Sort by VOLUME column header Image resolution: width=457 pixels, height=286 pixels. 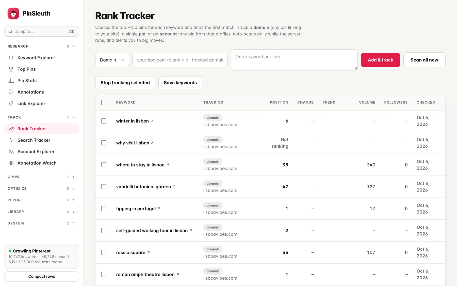367,102
